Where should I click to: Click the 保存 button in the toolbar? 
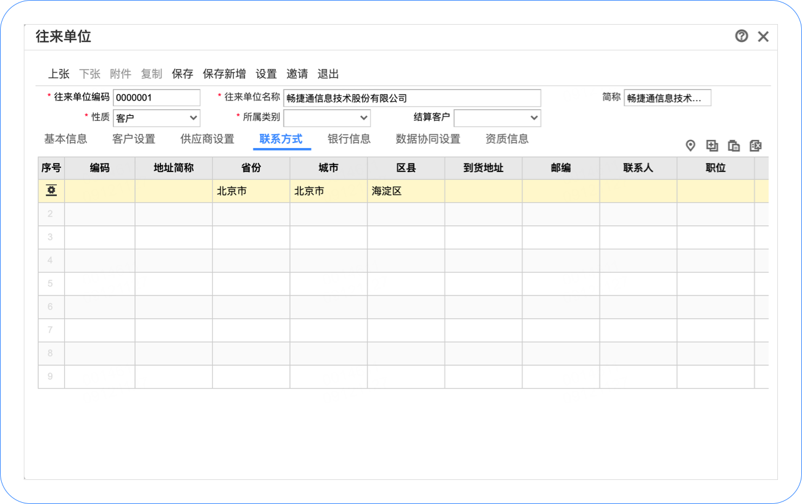click(x=183, y=74)
